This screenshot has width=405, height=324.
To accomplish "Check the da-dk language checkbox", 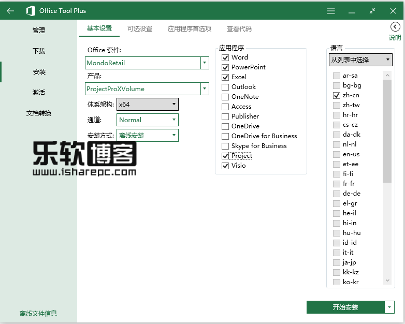I will (336, 135).
